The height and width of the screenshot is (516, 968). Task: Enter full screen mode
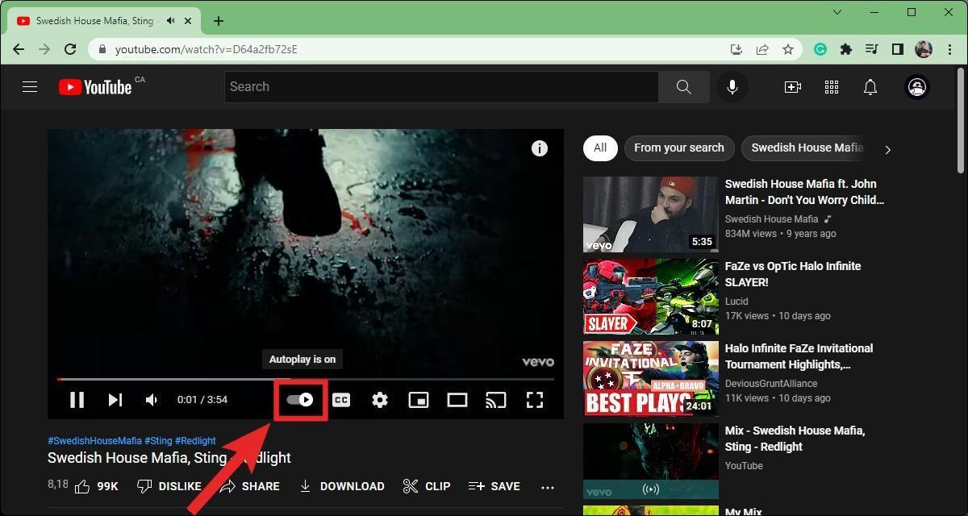point(534,400)
